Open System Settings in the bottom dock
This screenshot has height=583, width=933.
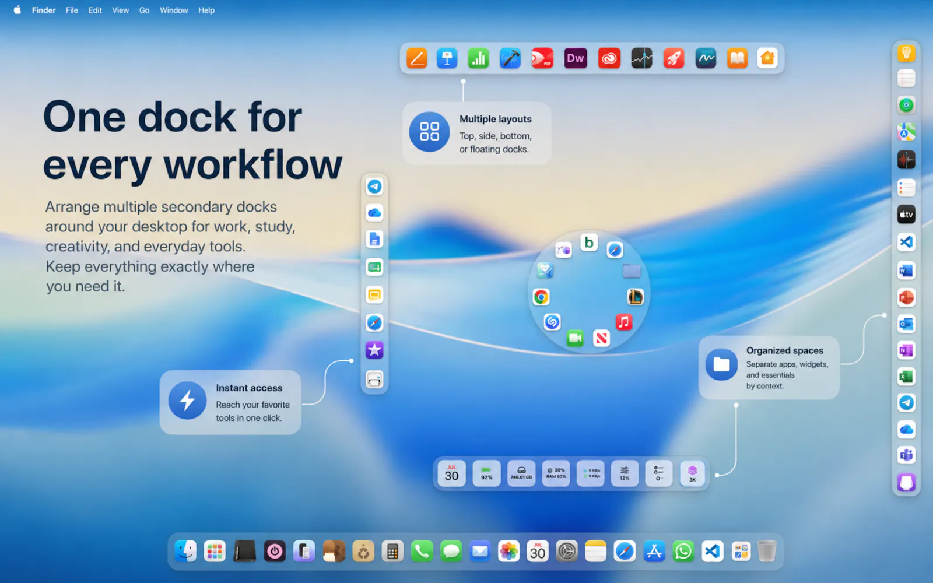point(566,551)
